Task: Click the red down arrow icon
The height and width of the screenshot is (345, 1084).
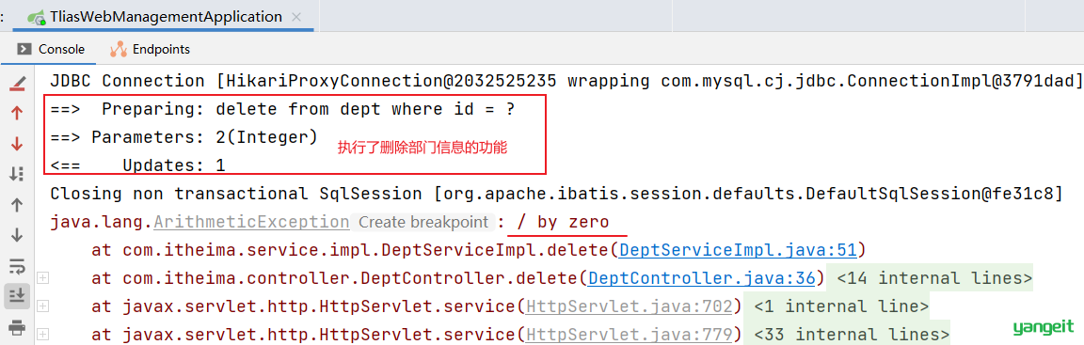Action: tap(17, 144)
